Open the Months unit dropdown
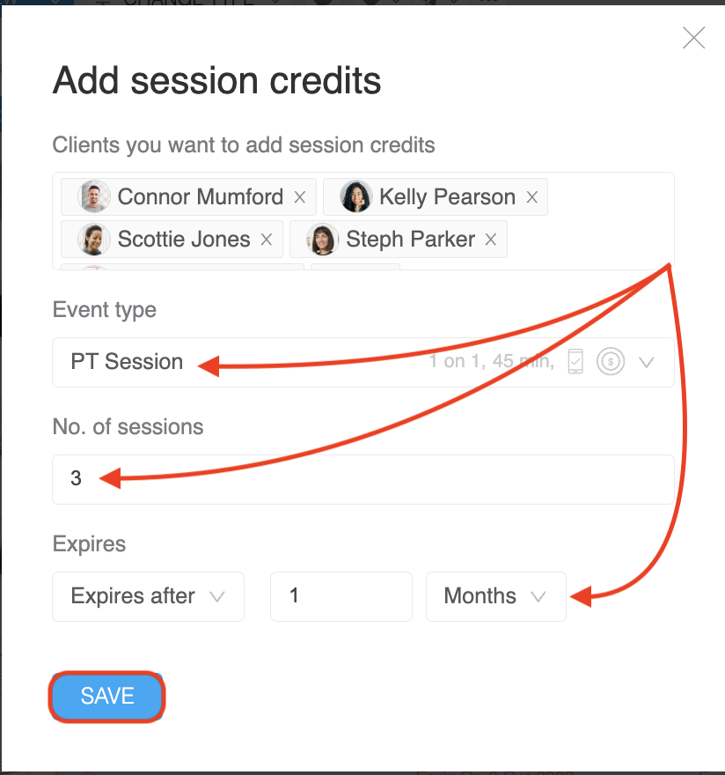This screenshot has height=775, width=725. [495, 596]
